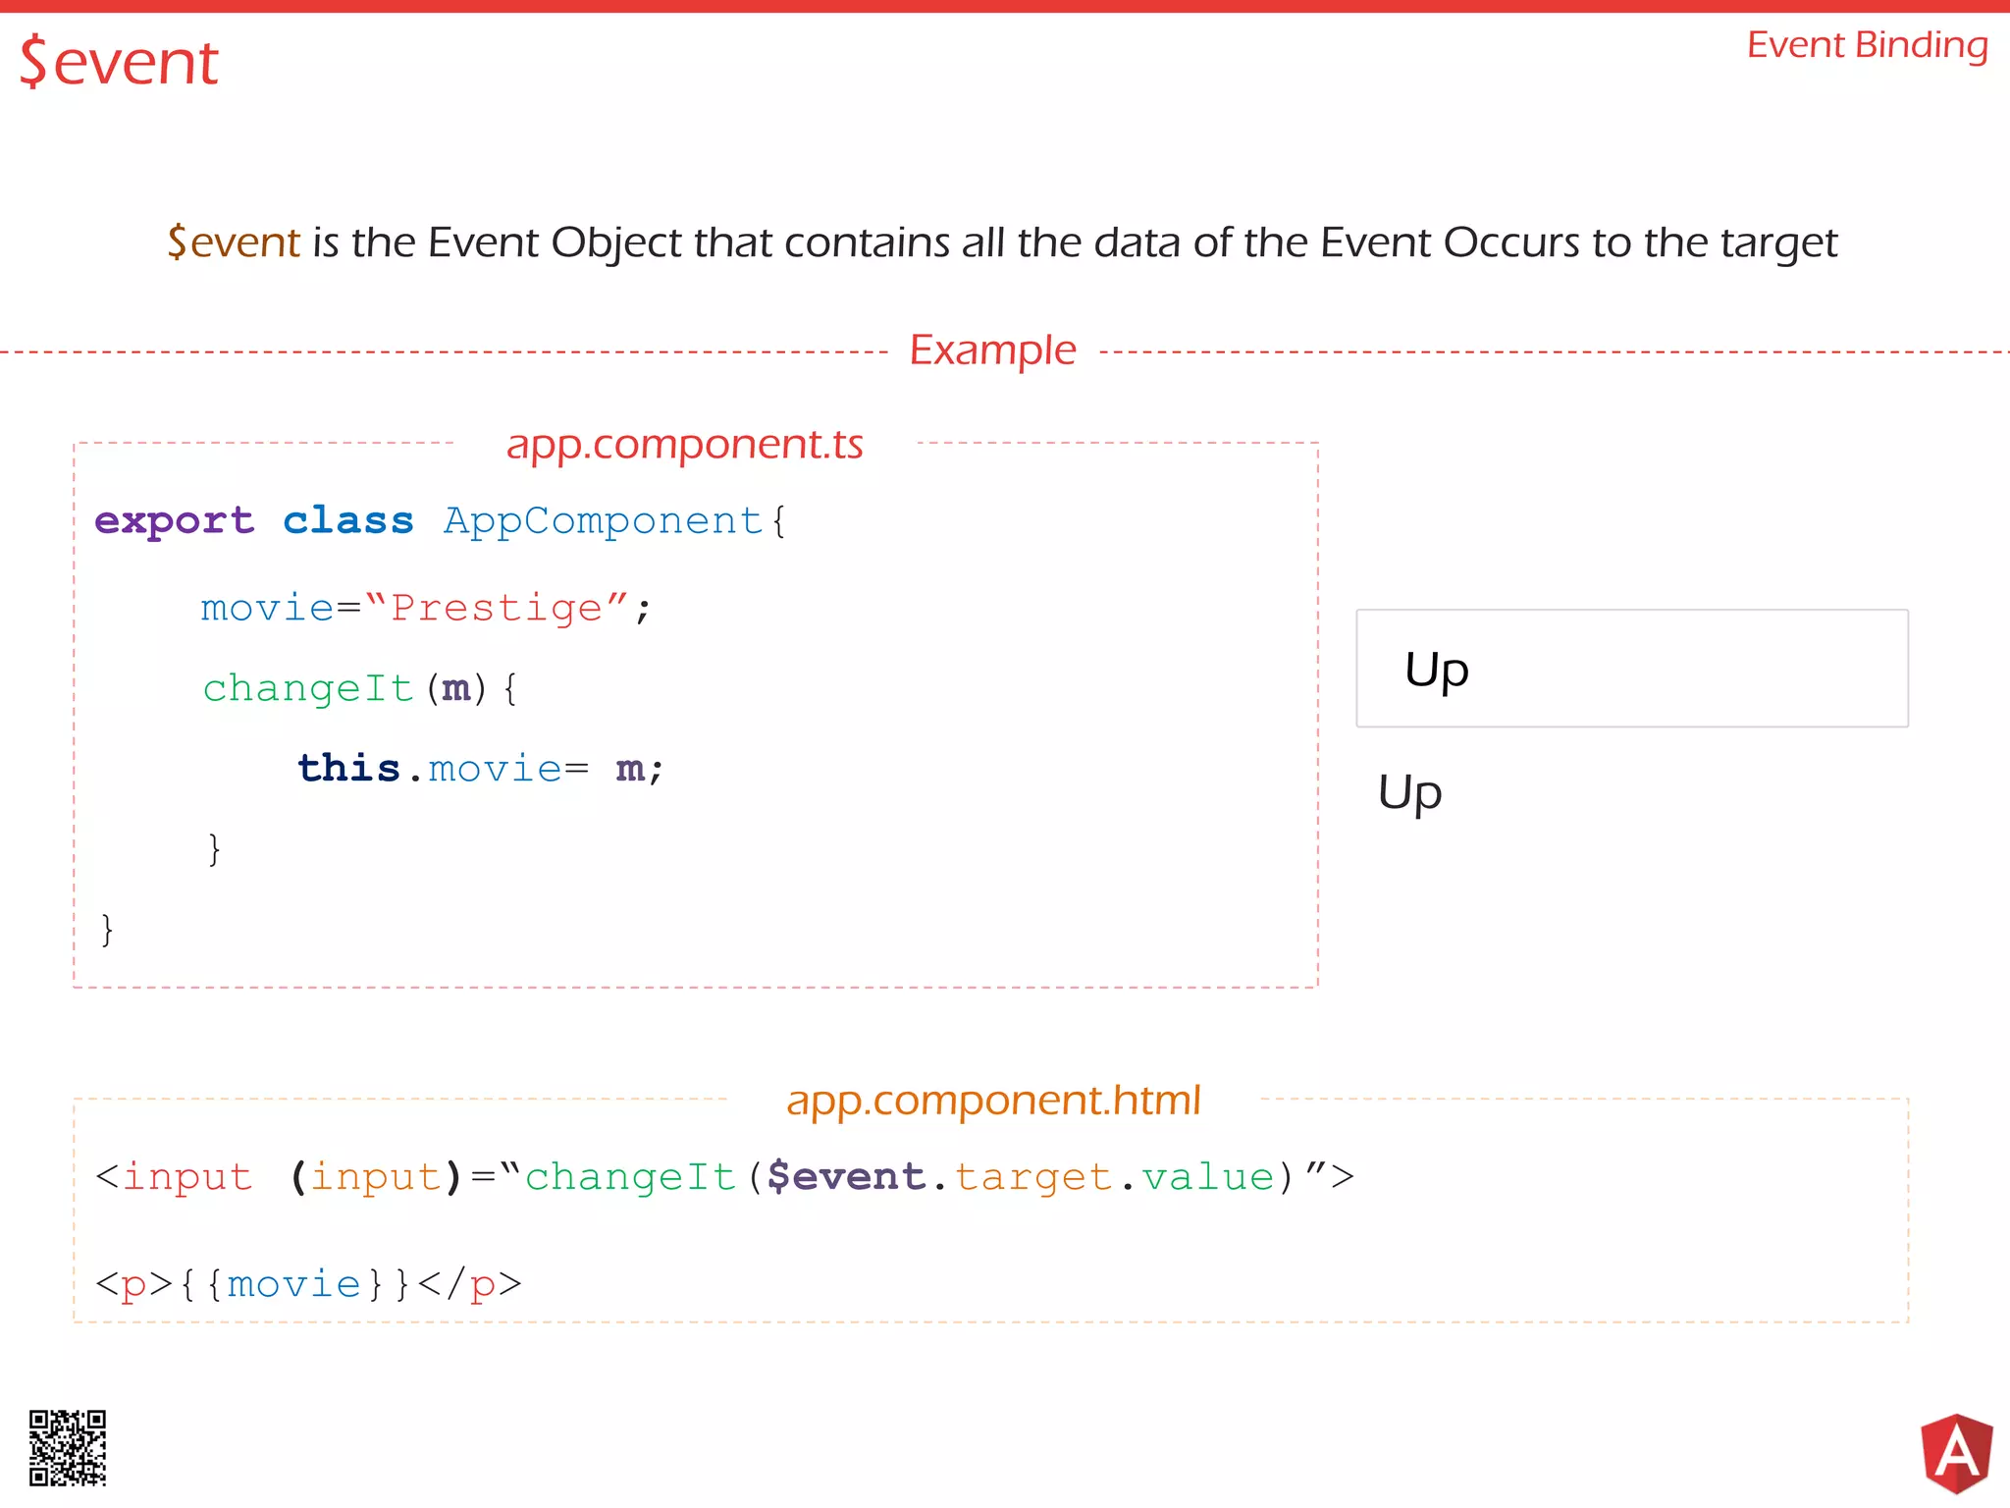Click the Event Binding header label
Screen dimensions: 2010x1508
[1867, 45]
